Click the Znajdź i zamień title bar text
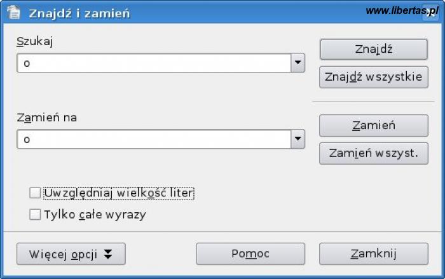The image size is (445, 279). click(79, 13)
